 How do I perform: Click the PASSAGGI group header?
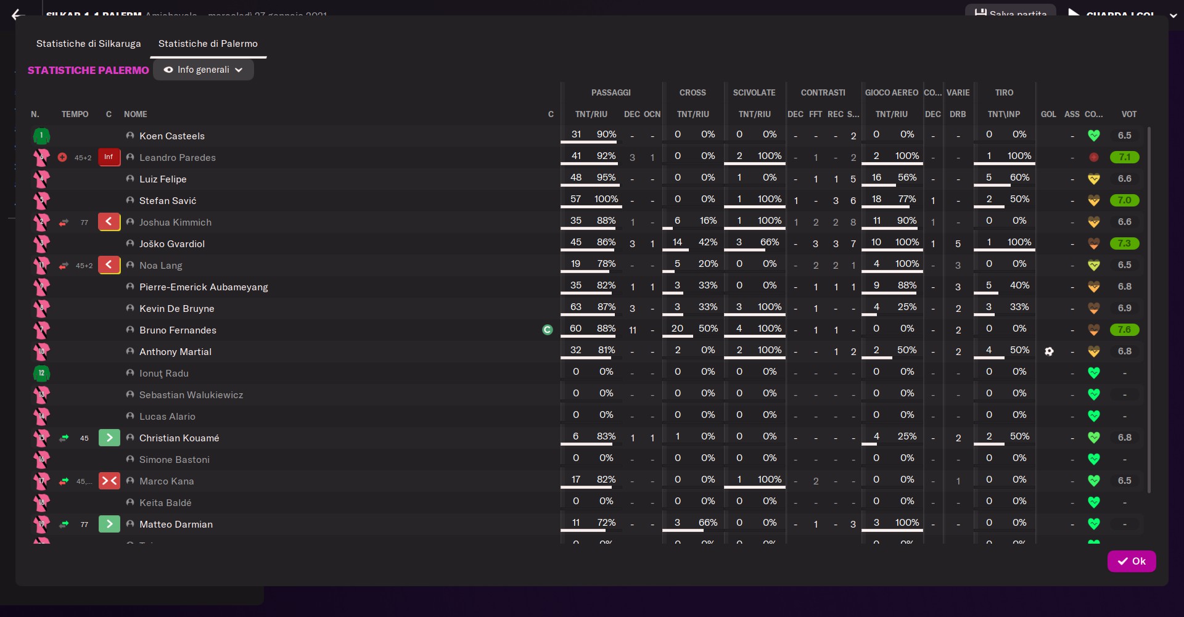click(x=611, y=92)
